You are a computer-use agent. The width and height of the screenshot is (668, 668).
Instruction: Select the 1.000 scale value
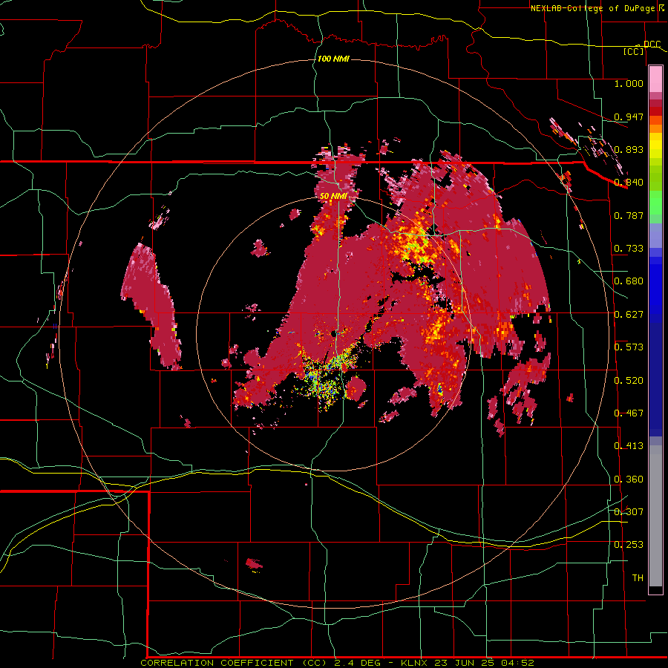(x=629, y=83)
